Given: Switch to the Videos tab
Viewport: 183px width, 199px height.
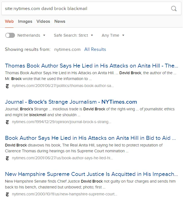Looking at the screenshot, I should coord(43,21).
